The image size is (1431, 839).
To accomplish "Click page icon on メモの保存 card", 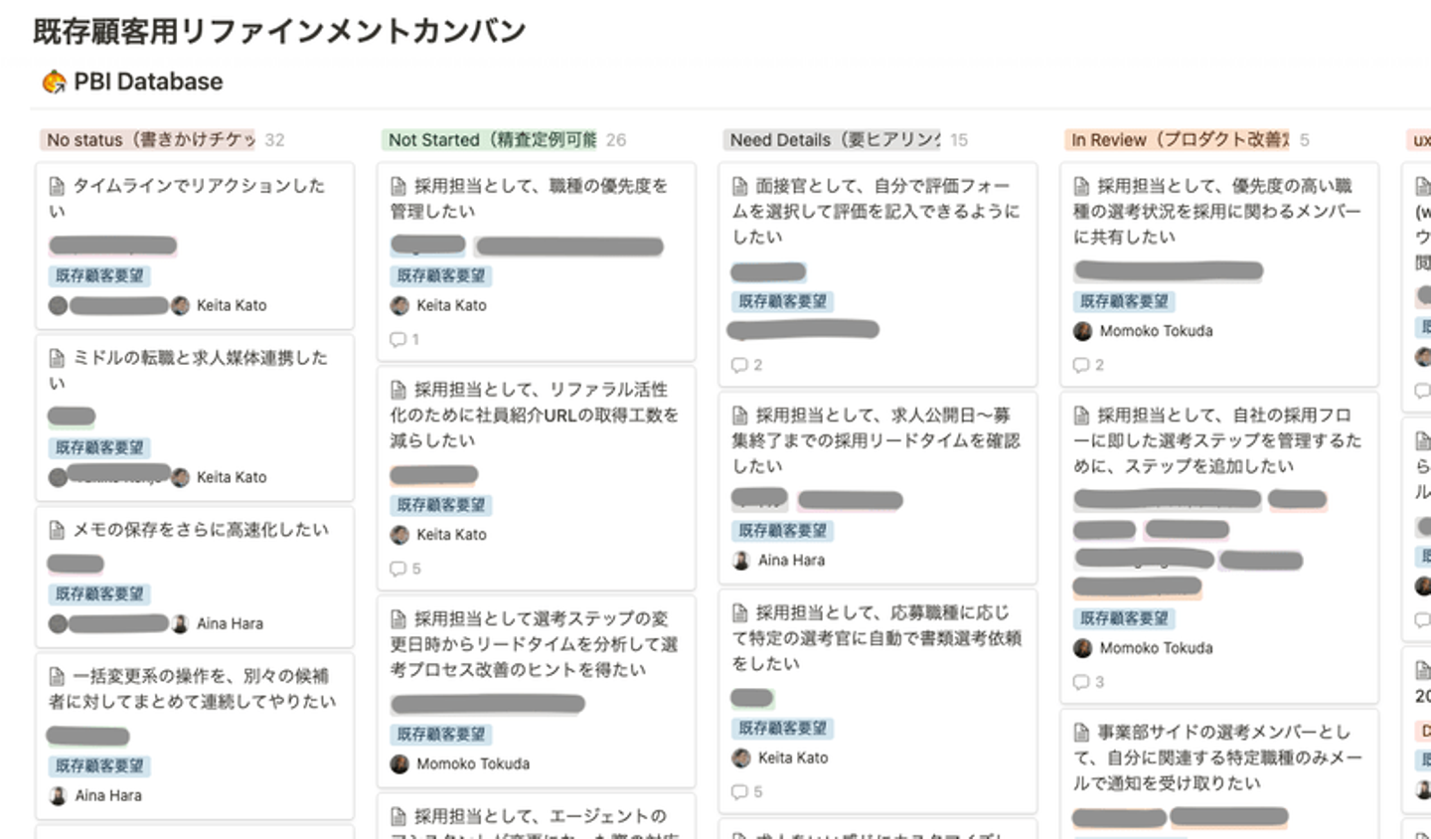I will click(58, 530).
